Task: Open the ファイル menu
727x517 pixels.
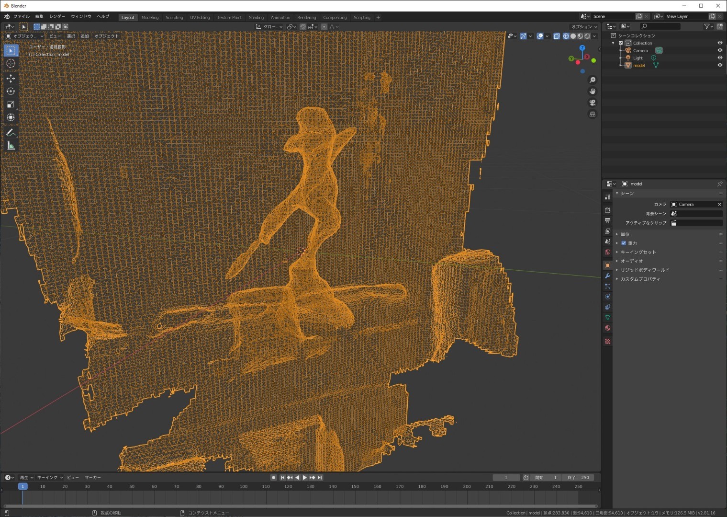Action: [x=21, y=16]
